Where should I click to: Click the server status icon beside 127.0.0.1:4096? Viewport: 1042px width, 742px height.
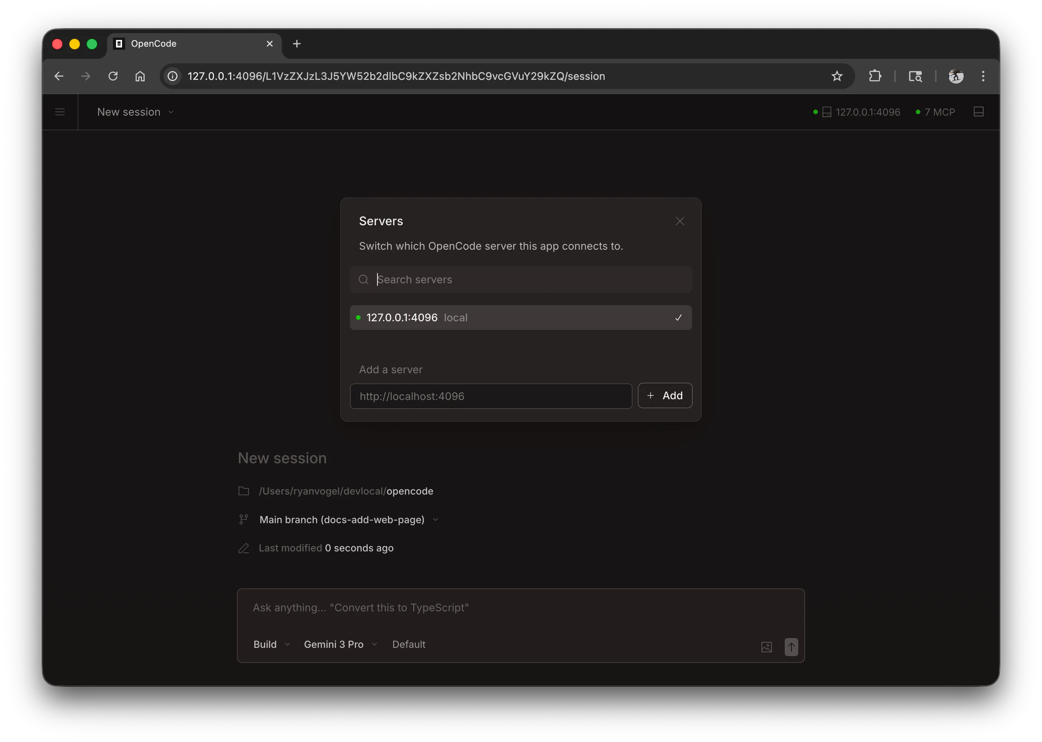coord(826,111)
